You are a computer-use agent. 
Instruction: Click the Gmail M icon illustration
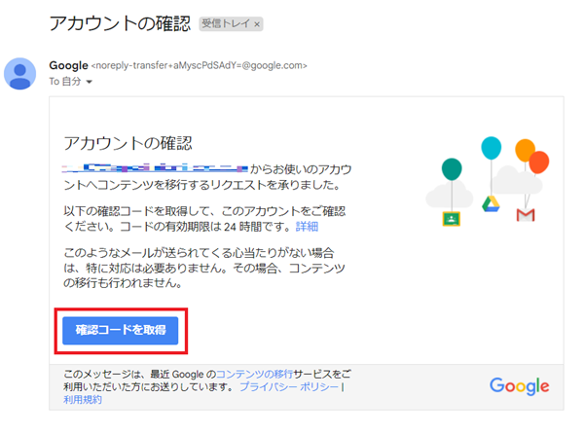(526, 215)
